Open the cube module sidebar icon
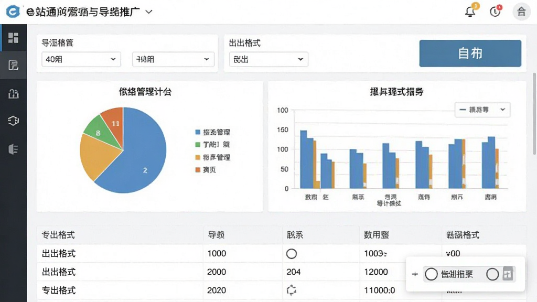 13,121
